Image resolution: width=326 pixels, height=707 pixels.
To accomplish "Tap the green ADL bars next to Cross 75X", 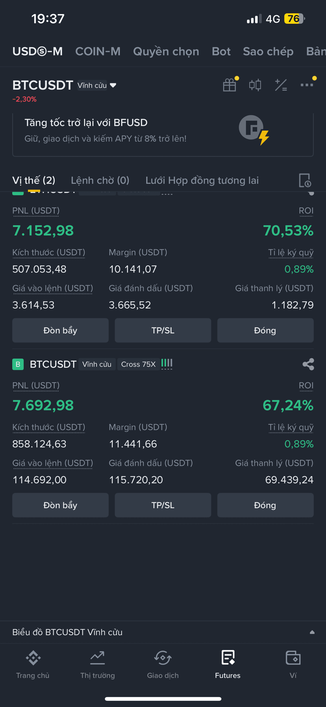I will click(x=167, y=363).
